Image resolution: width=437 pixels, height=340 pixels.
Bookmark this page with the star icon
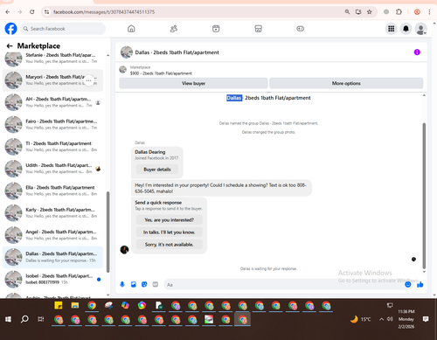370,12
